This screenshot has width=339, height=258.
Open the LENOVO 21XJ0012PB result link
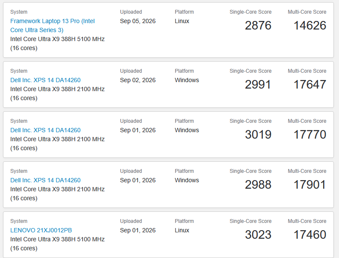41,230
